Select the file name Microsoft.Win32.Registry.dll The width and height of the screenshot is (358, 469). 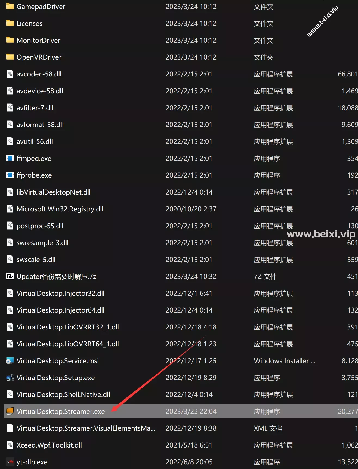pos(60,209)
